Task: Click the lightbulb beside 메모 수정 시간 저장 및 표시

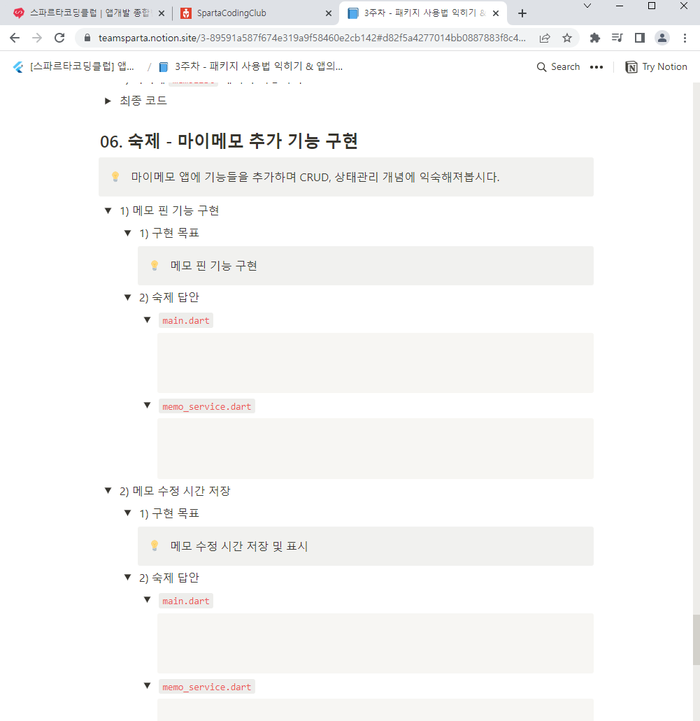Action: (155, 545)
